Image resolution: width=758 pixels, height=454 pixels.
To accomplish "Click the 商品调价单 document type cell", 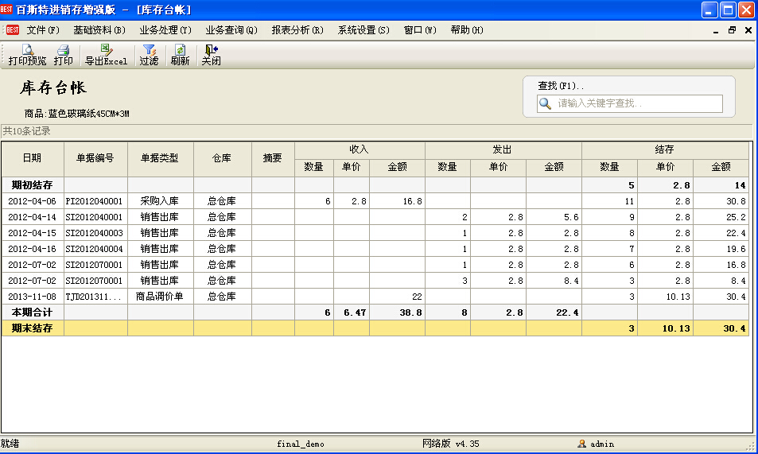I will [x=160, y=297].
